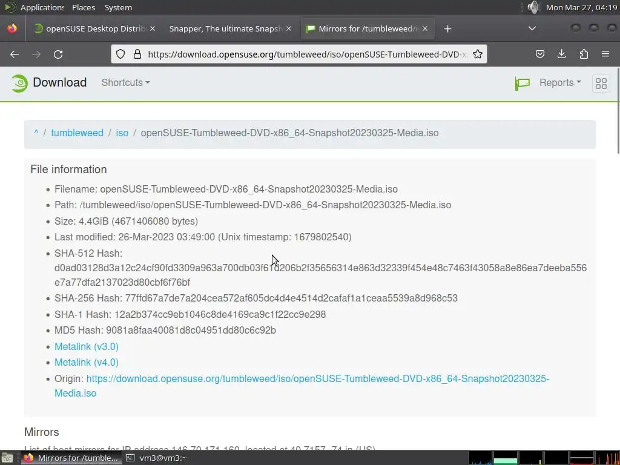
Task: Click the SHA-256 Hash value text
Action: click(x=291, y=298)
